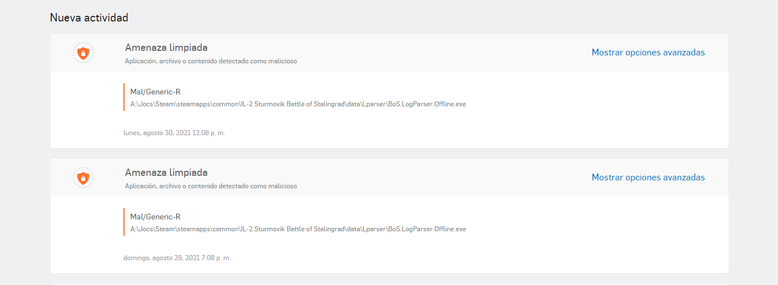Click the malicious content description in the second card
The width and height of the screenshot is (778, 285).
[211, 186]
